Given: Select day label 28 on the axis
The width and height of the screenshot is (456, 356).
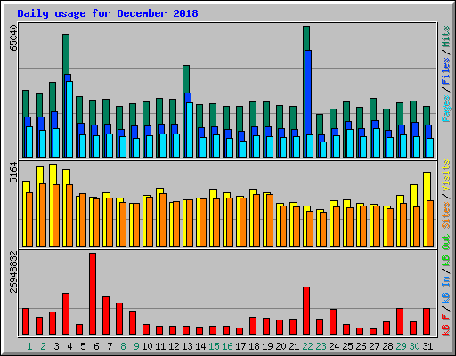Looking at the screenshot, I should 387,346.
